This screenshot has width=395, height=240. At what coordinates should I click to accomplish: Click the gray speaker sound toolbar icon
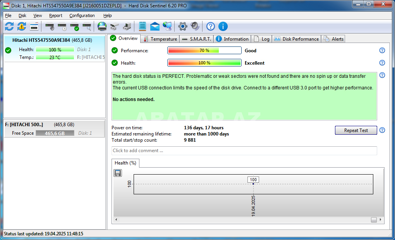[x=195, y=26]
